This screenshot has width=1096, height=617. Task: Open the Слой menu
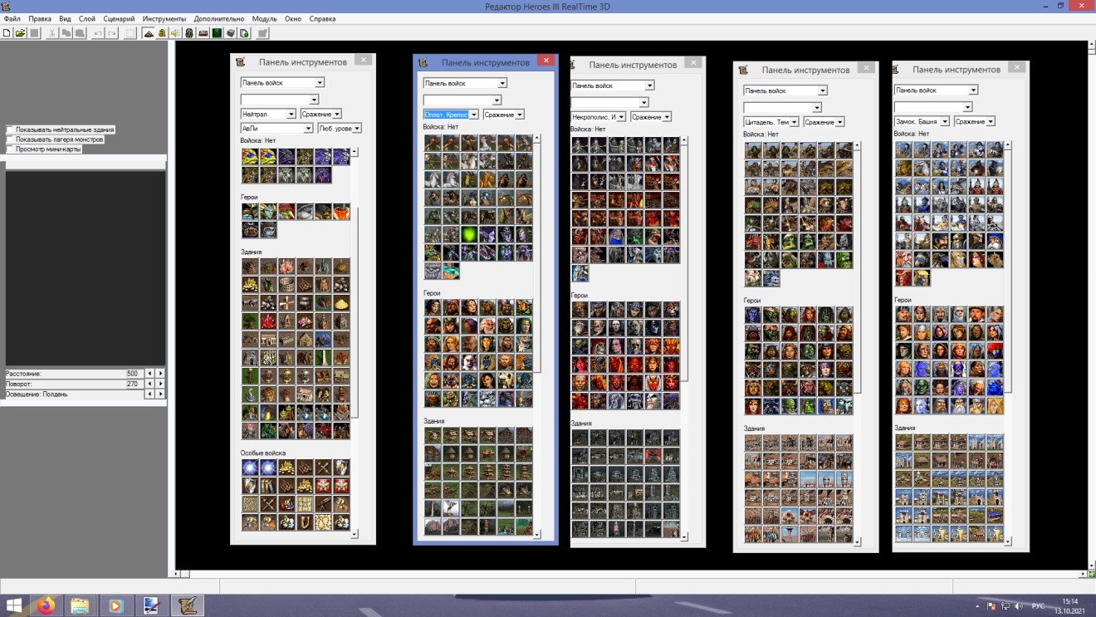click(x=87, y=18)
